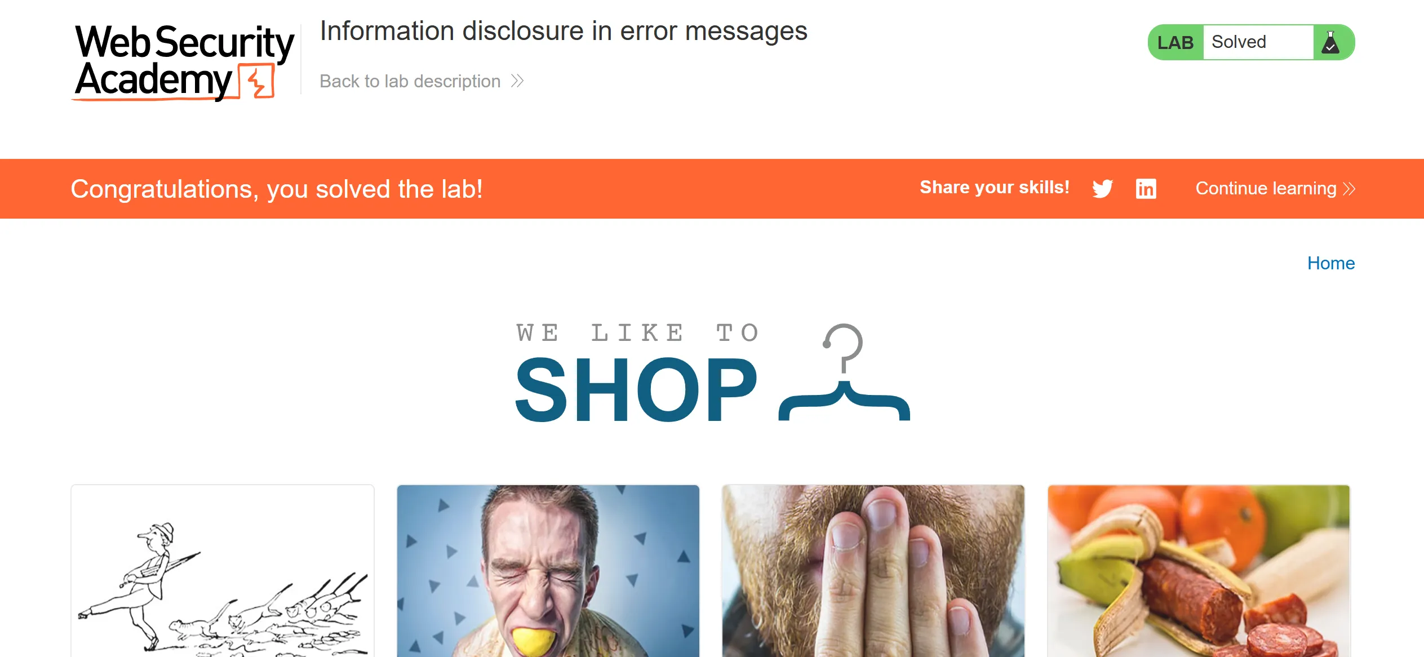Click the orange lightning bolt logo mark
This screenshot has width=1424, height=657.
click(257, 82)
